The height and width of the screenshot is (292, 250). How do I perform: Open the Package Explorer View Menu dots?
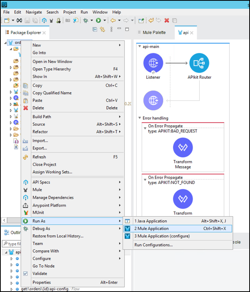pos(111,29)
